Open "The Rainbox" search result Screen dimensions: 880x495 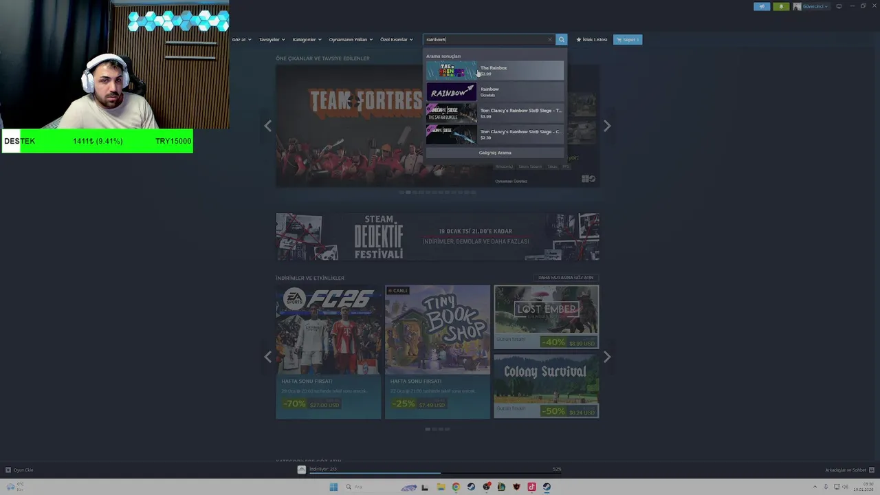[495, 70]
